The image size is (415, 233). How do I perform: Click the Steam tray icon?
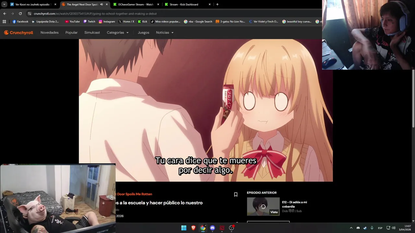pyautogui.click(x=365, y=228)
